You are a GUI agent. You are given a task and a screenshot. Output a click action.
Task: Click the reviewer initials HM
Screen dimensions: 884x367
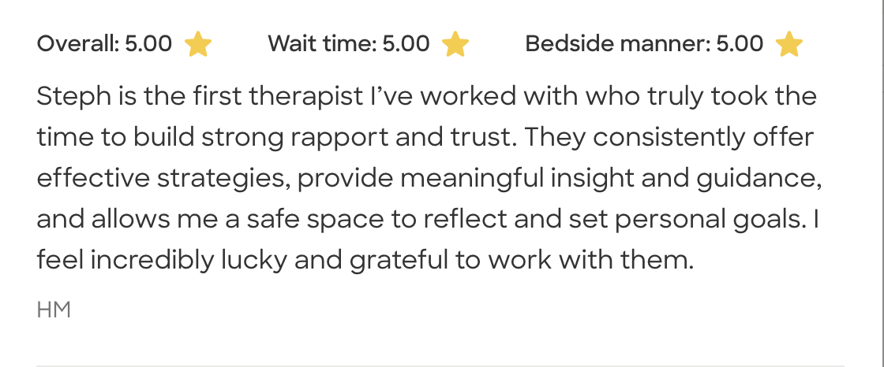coord(54,310)
